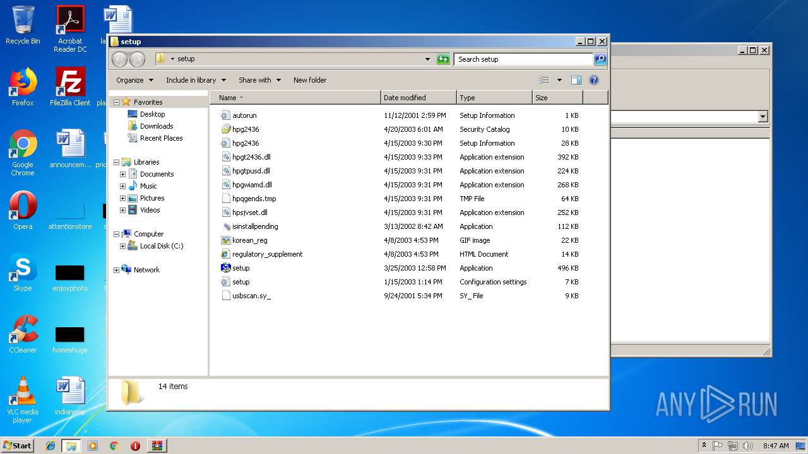The image size is (808, 454).
Task: Click the Opera taskbar icon
Action: 135,446
